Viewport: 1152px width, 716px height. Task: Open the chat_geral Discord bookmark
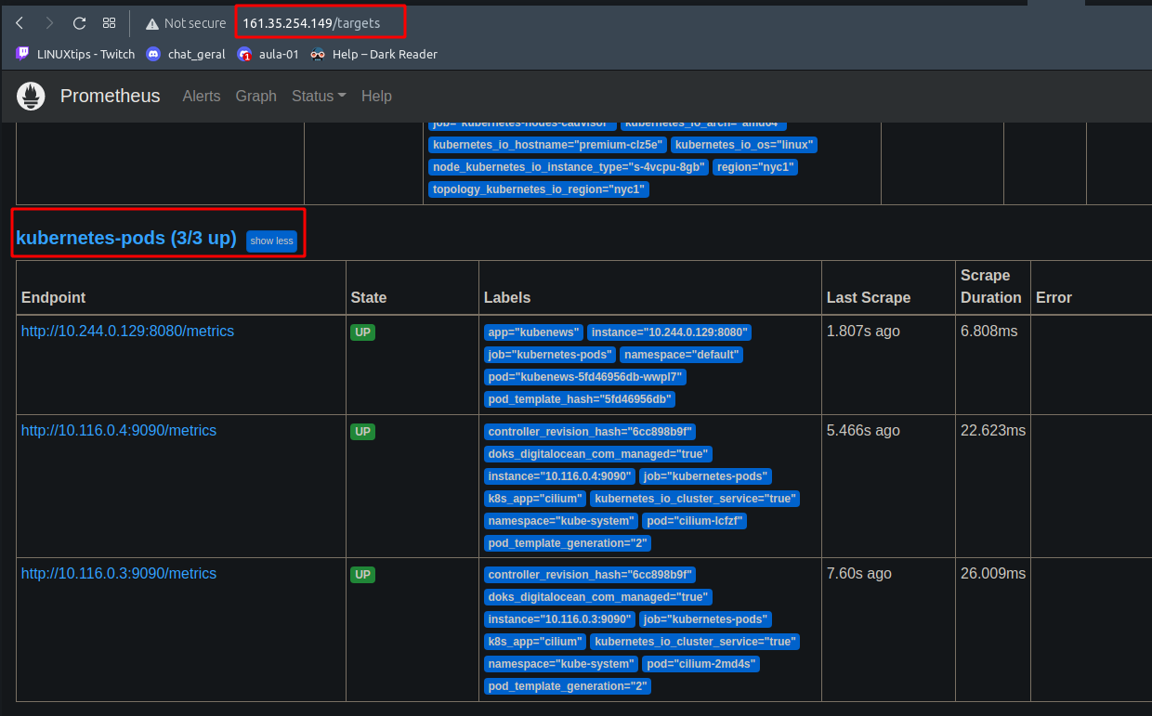click(x=185, y=54)
